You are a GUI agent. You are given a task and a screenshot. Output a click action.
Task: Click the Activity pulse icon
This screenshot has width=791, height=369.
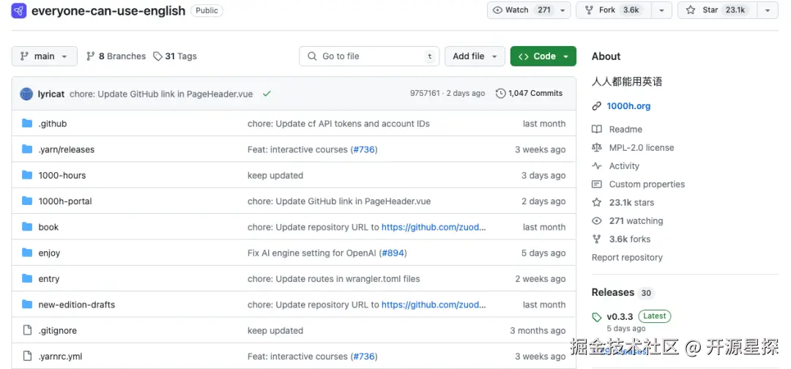point(597,166)
